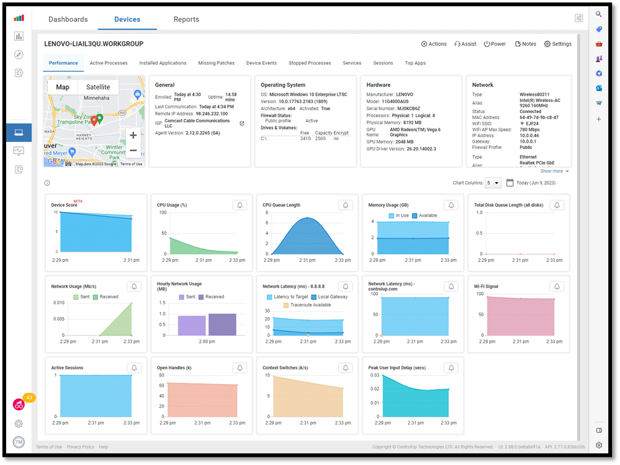Image resolution: width=620 pixels, height=465 pixels.
Task: Zoom in on the map
Action: [x=133, y=135]
